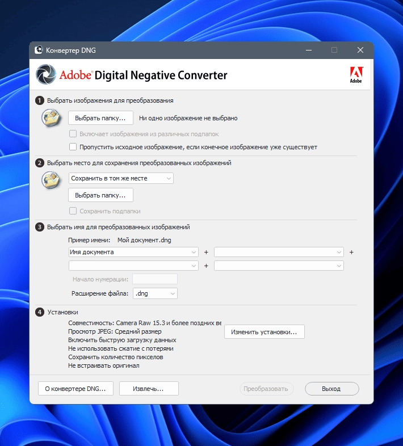Click the 'Извлечь…' button
The width and height of the screenshot is (403, 446).
(x=149, y=389)
